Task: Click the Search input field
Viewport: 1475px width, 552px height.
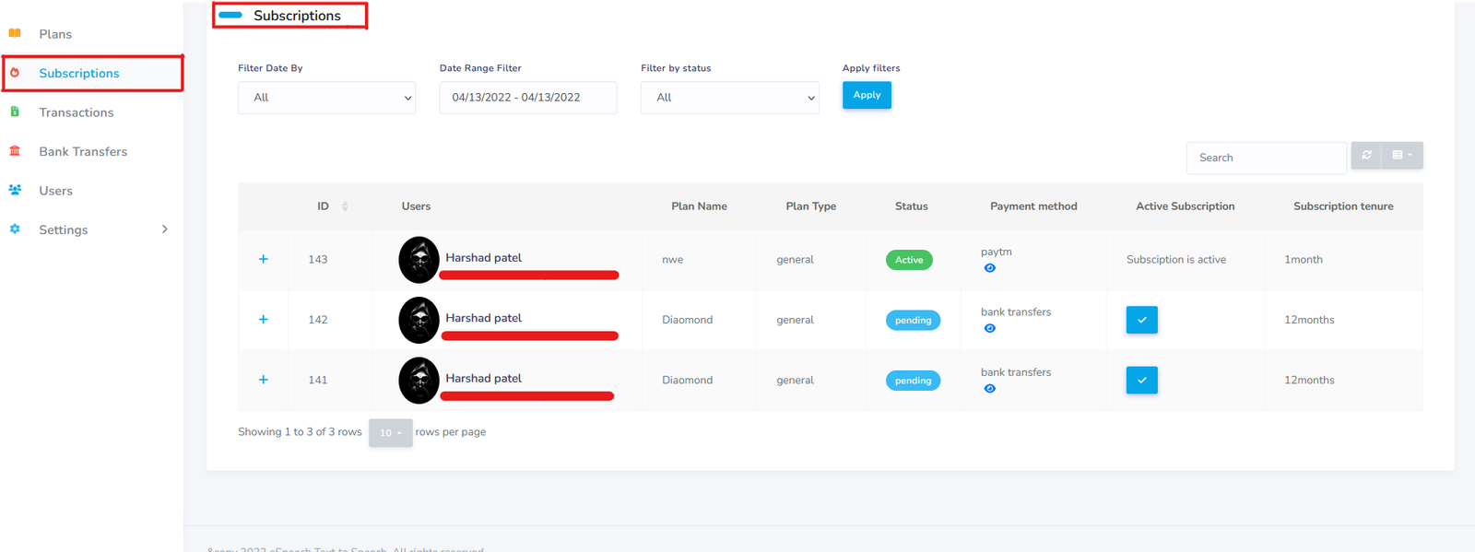Action: (1266, 158)
